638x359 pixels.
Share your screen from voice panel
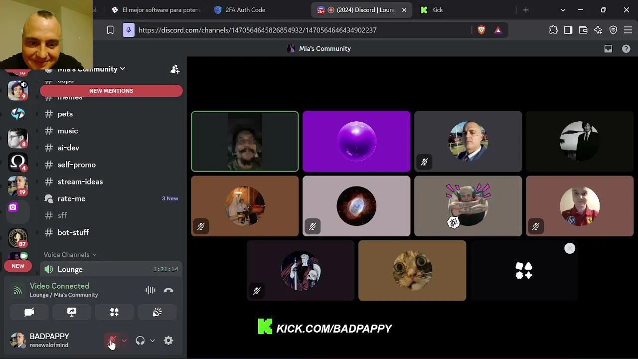tap(72, 312)
